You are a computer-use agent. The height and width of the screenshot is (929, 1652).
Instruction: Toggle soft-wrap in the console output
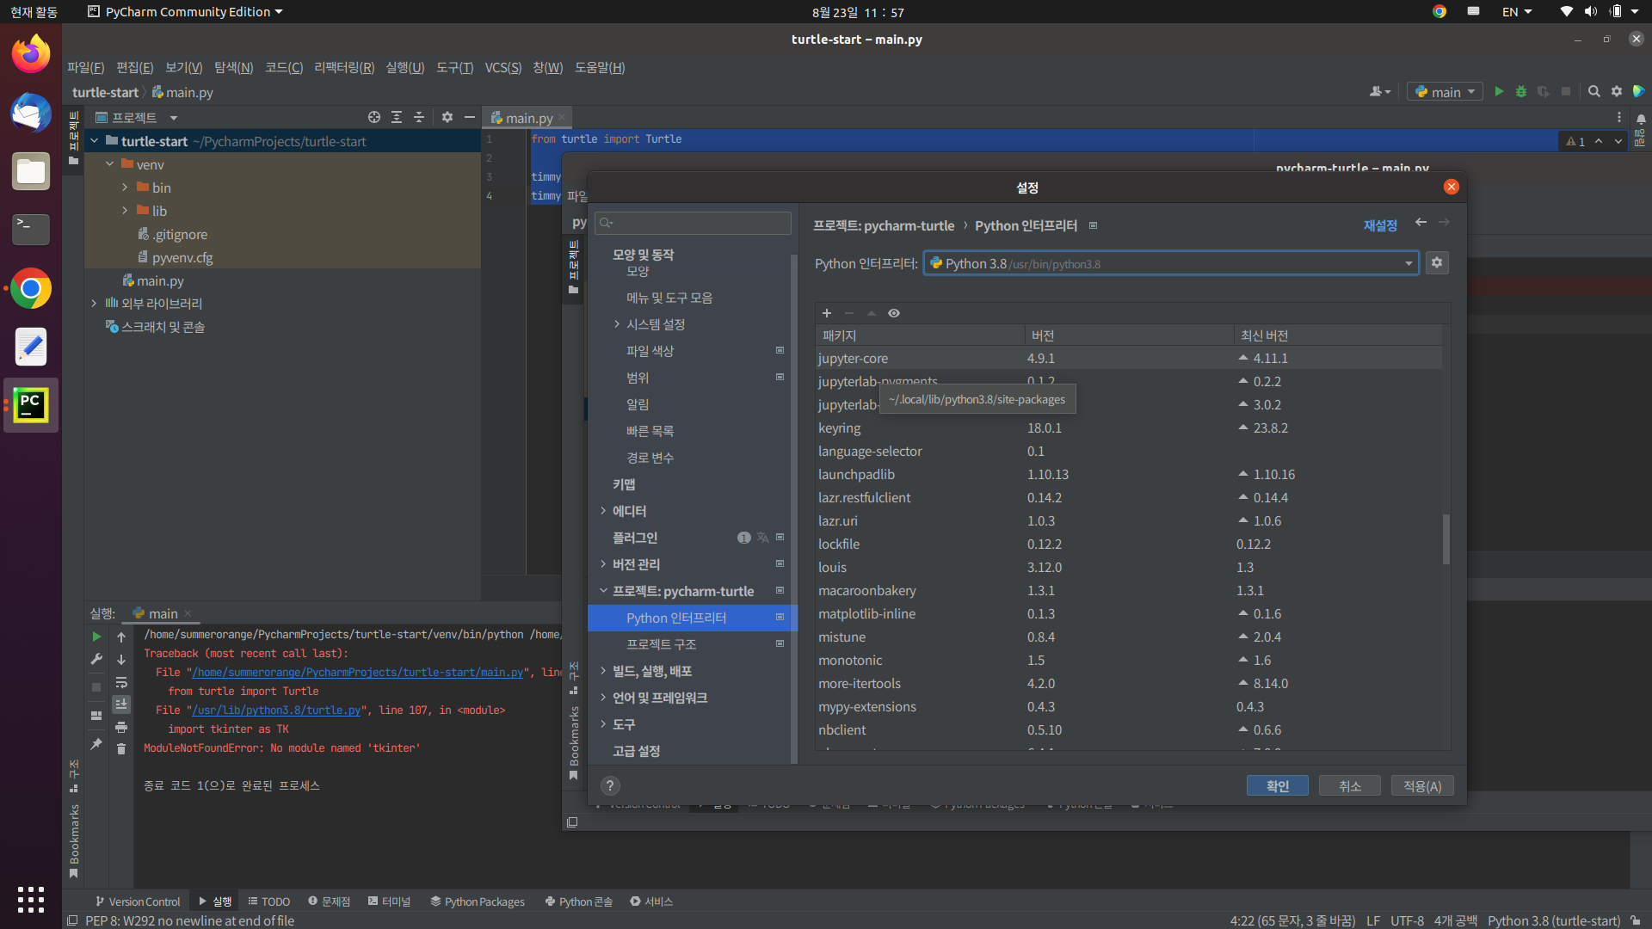pyautogui.click(x=121, y=683)
